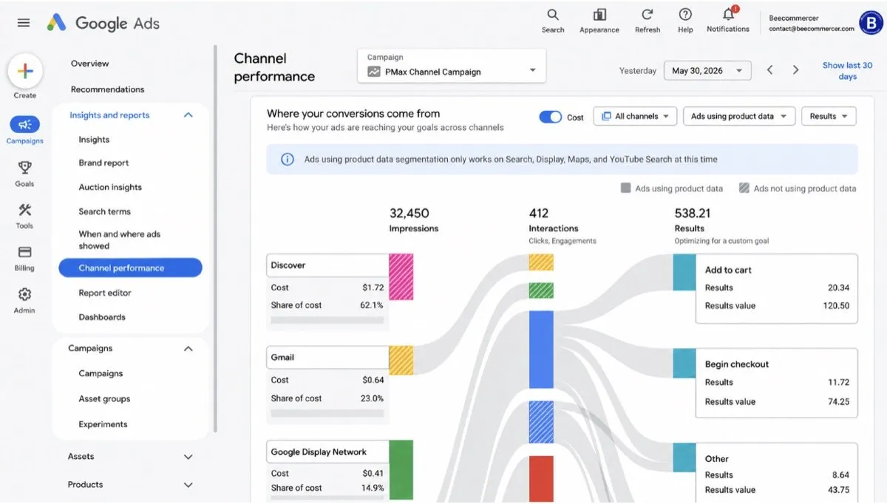Screen dimensions: 887x504
Task: Click the yellow Gmail impressions bar
Action: click(401, 361)
